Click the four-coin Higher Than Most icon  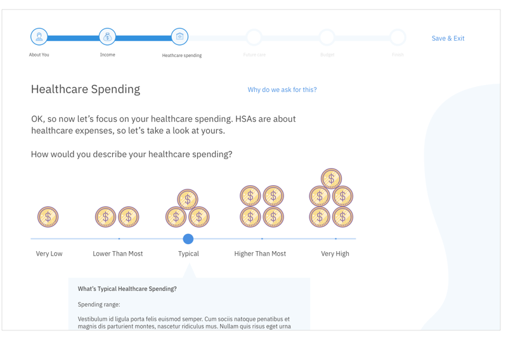click(262, 206)
